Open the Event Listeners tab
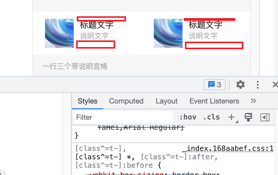The height and width of the screenshot is (175, 278). 214,101
